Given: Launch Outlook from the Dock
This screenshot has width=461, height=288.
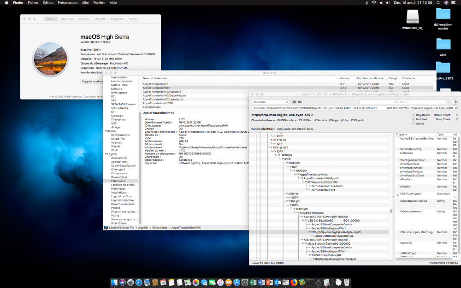Looking at the screenshot, I should [277, 283].
